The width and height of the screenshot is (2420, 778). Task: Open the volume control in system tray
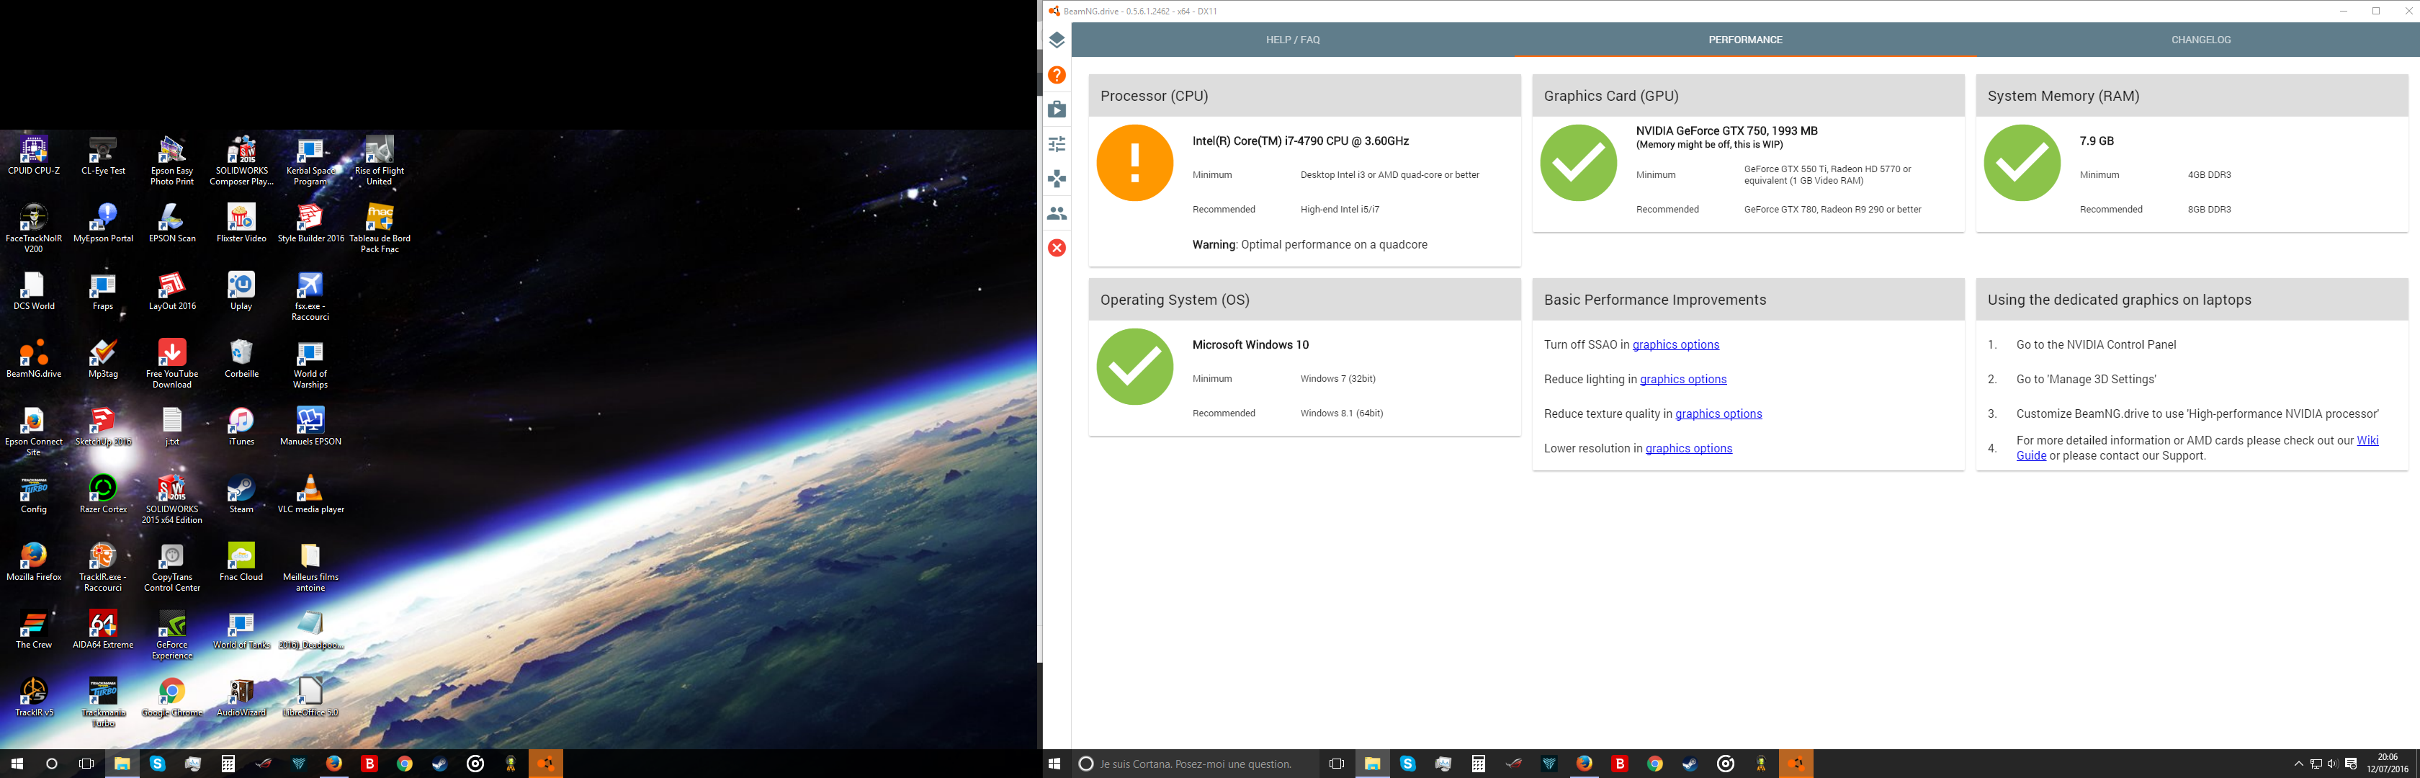coord(2333,764)
